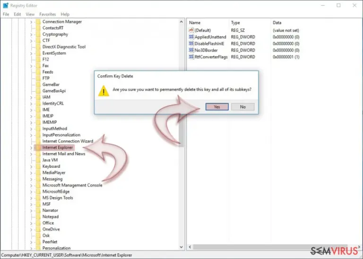The image size is (363, 259).
Task: Select the GameBarApi key
Action: (x=54, y=91)
